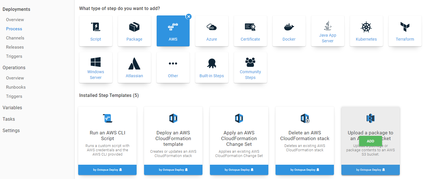Choose the Kubernetes step type
The height and width of the screenshot is (179, 425).
tap(366, 31)
